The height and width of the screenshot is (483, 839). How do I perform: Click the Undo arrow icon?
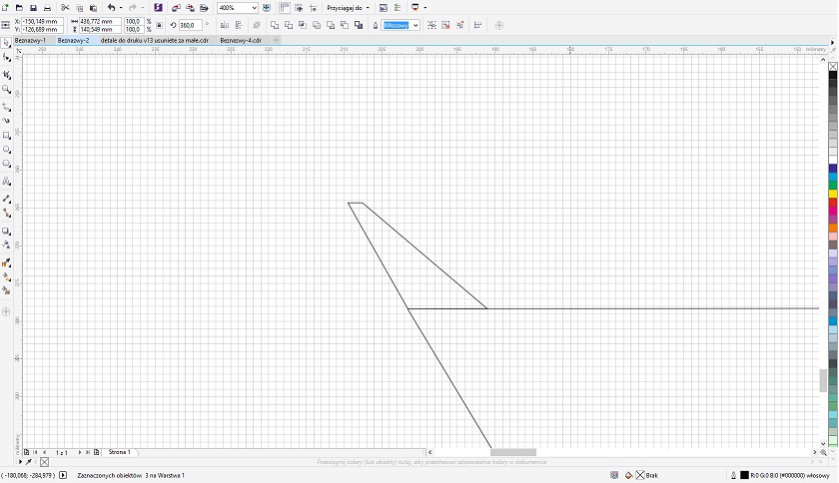click(110, 8)
